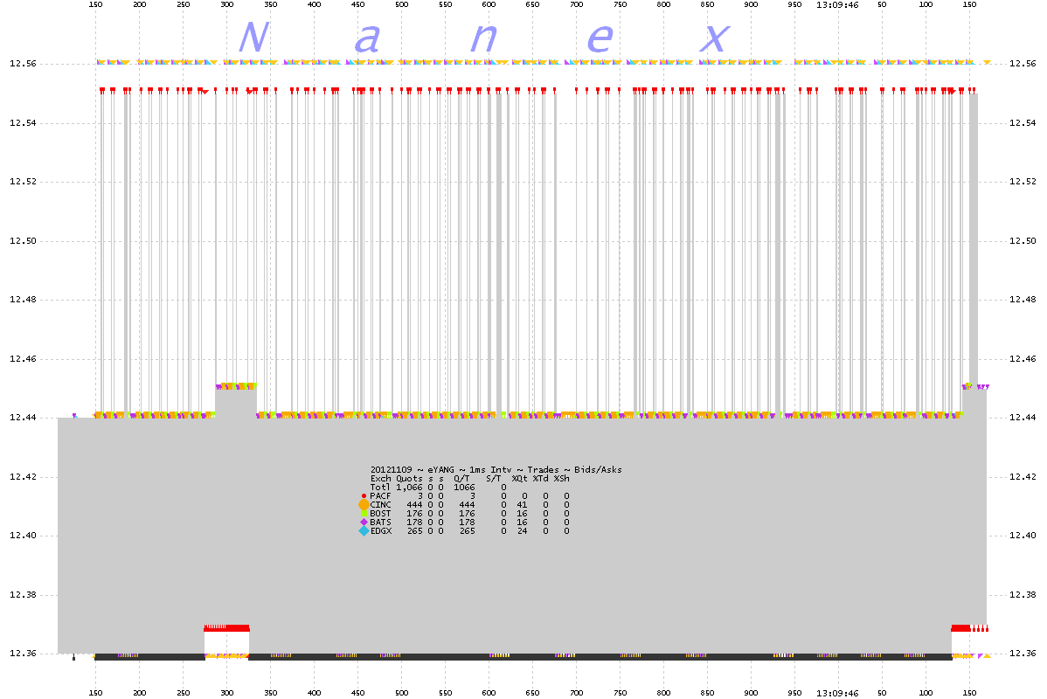The image size is (1047, 699).
Task: Click the BOST Quots value '176'
Action: 414,514
